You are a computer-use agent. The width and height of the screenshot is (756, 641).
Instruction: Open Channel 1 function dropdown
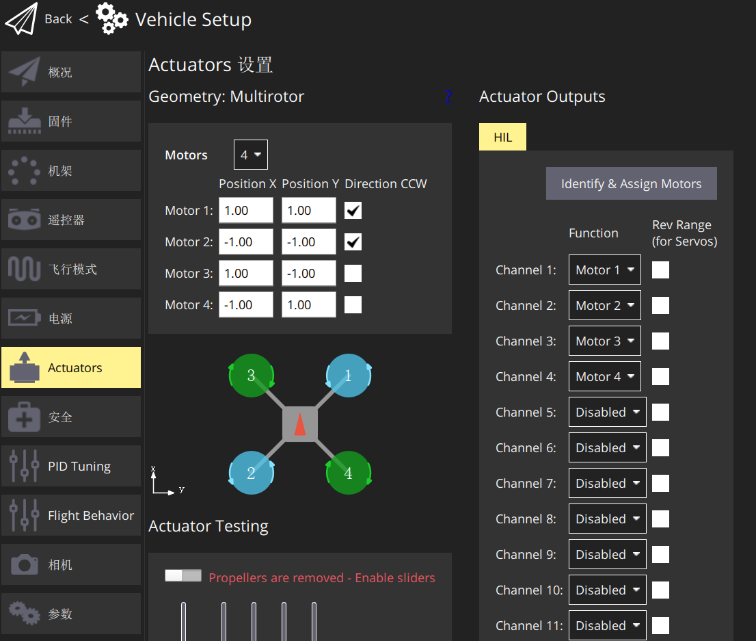pos(605,270)
